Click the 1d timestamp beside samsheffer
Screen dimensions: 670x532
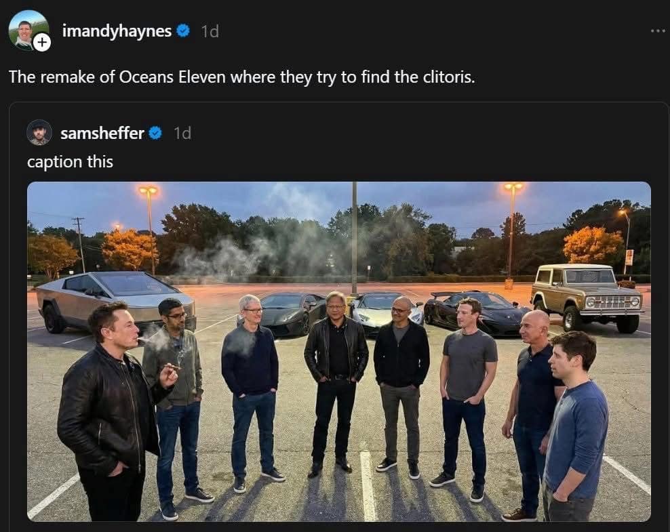[182, 134]
